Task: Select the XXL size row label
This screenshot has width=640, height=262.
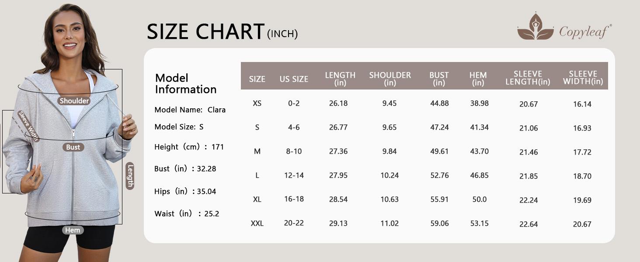Action: point(257,224)
